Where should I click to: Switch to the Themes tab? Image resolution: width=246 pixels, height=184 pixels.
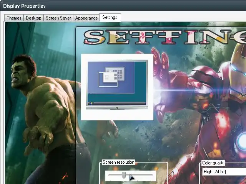[14, 18]
